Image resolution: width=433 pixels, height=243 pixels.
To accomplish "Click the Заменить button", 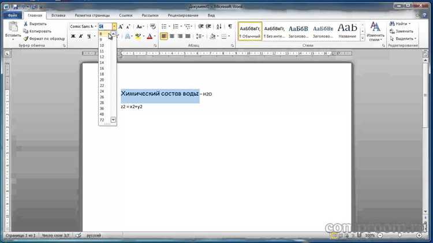I will click(401, 31).
